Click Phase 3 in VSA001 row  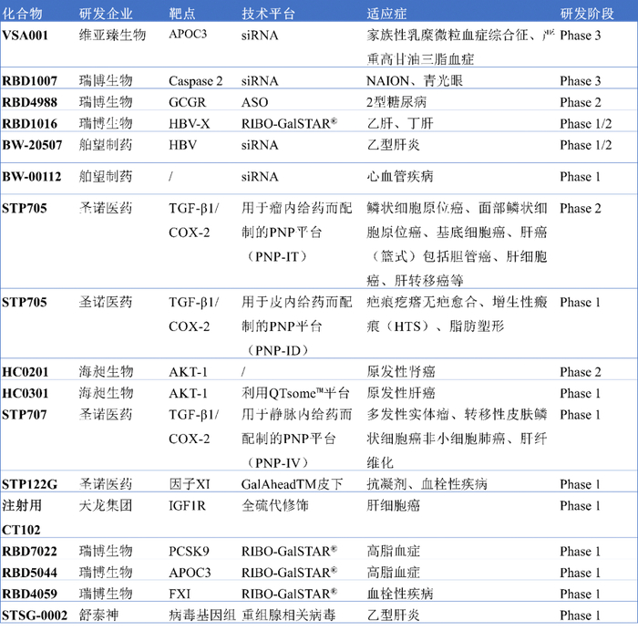(581, 36)
